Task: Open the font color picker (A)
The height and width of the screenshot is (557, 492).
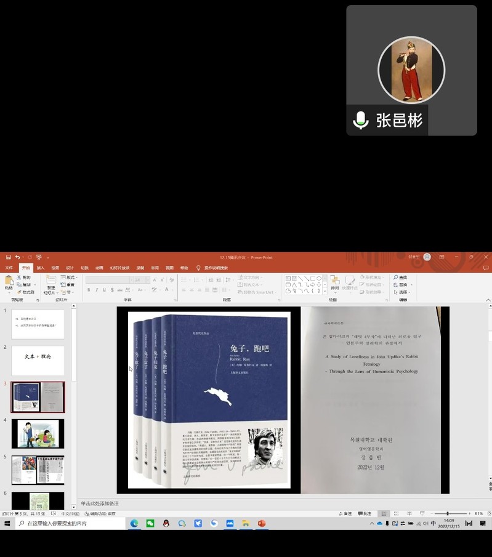Action: (x=166, y=290)
